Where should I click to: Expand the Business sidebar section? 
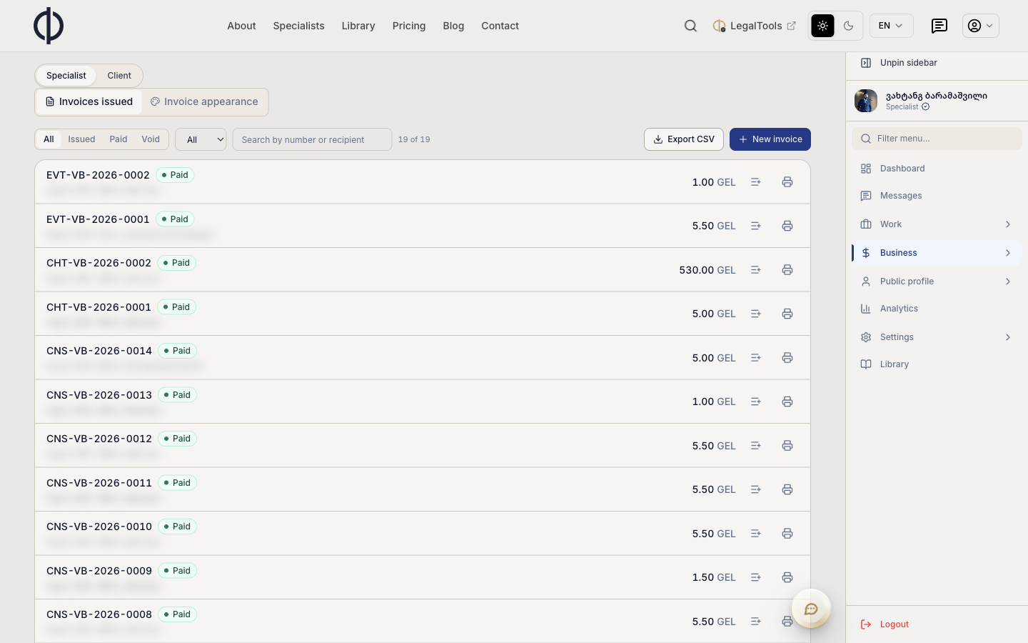point(937,253)
